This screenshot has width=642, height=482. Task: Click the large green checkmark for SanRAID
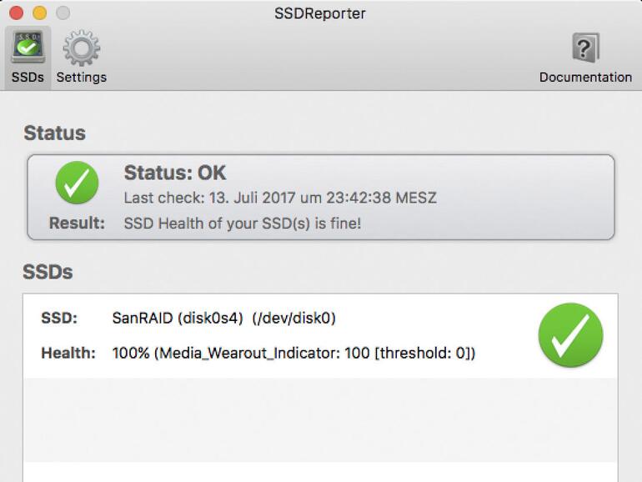[x=570, y=335]
